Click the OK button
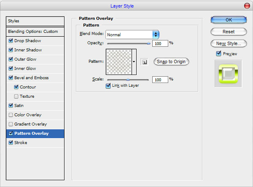The width and height of the screenshot is (253, 187). tap(229, 20)
